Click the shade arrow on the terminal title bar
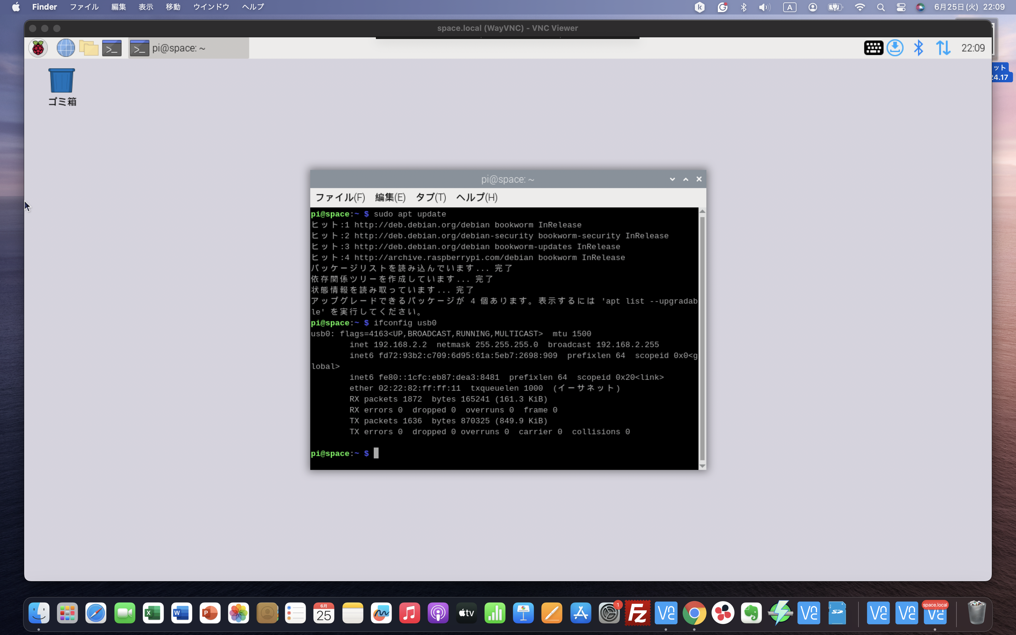Screen dimensions: 1016x635 click(672, 179)
